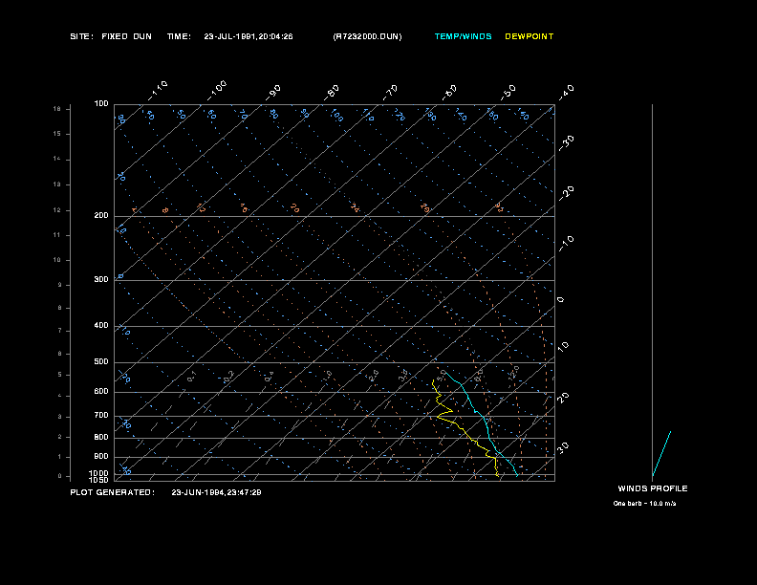The image size is (757, 585).
Task: Click the WINDS PROFILE label
Action: pos(652,488)
